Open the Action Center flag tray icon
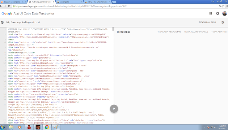 (208, 127)
